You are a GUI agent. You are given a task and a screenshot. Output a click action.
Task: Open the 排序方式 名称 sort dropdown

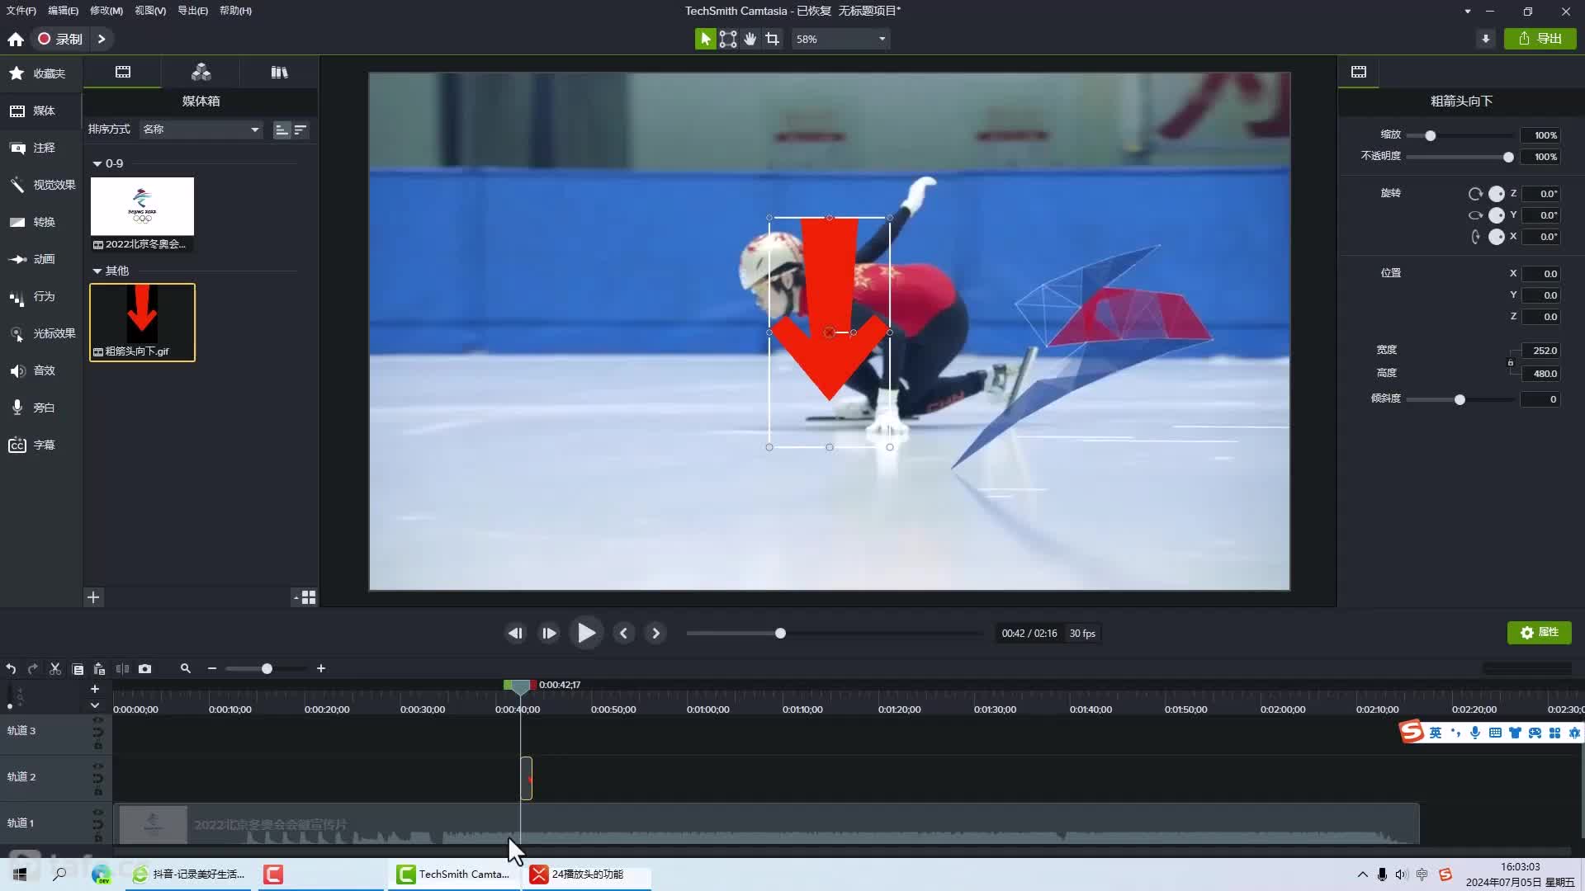pyautogui.click(x=201, y=130)
